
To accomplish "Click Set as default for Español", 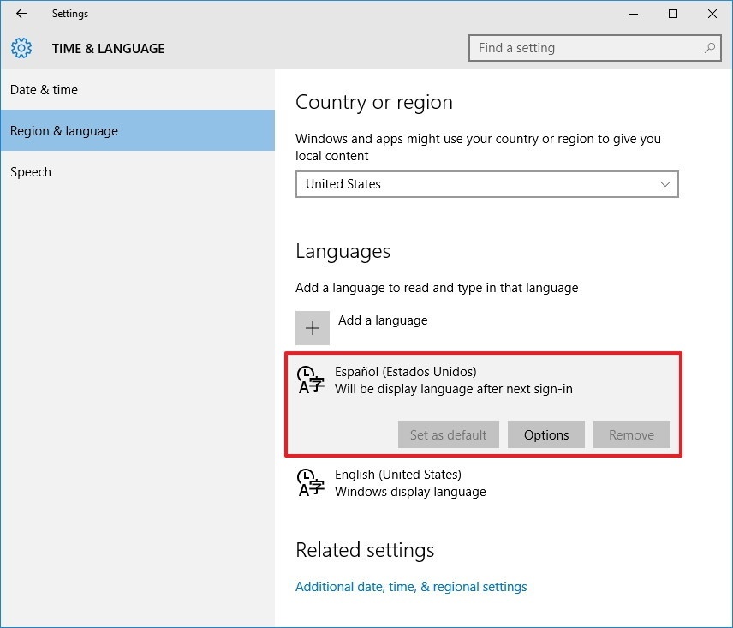I will click(449, 434).
